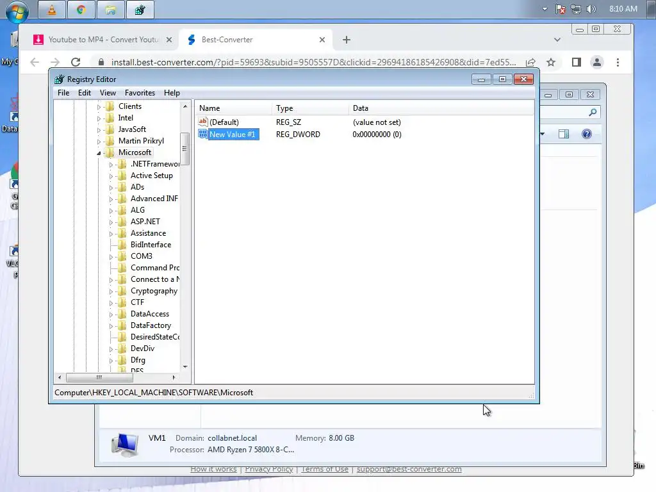Expand the DataAccess key
The height and width of the screenshot is (492, 656).
111,315
